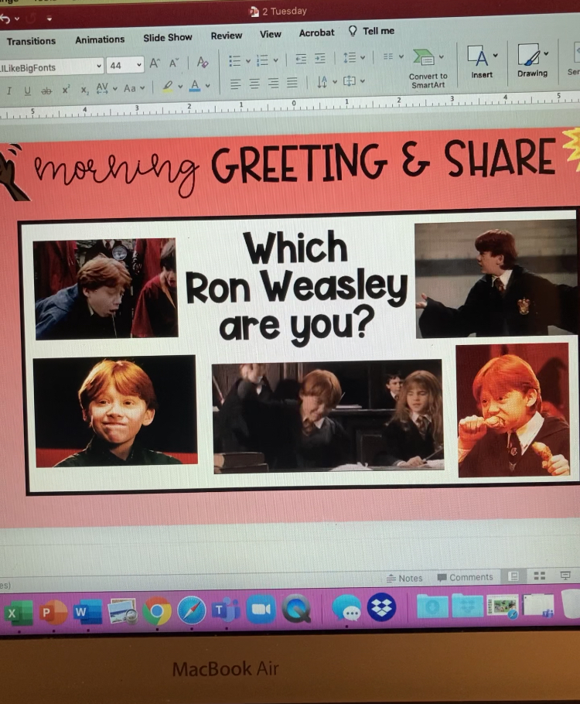
Task: Toggle subscript formatting
Action: tap(85, 90)
